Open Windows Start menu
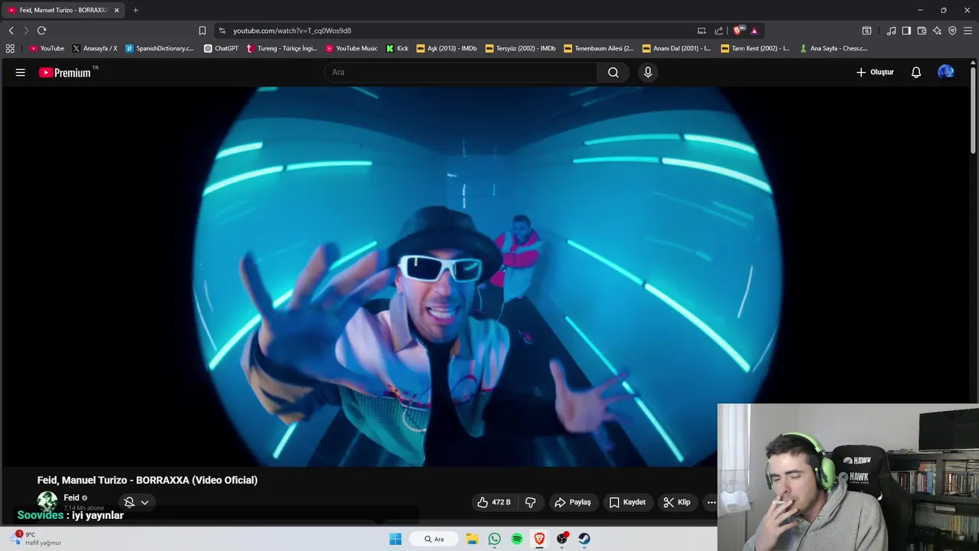979x551 pixels. 395,539
